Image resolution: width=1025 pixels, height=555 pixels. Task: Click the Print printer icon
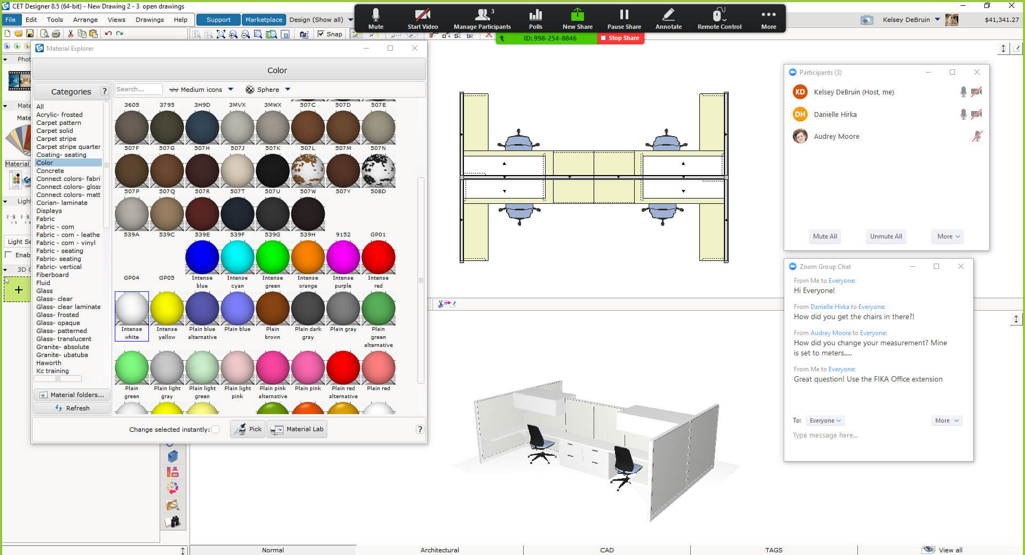pos(56,34)
